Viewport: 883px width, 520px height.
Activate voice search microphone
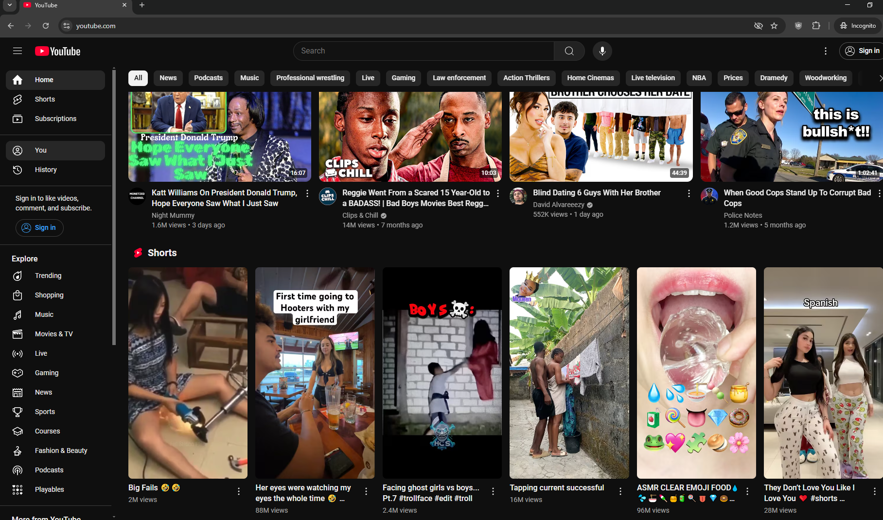point(602,51)
